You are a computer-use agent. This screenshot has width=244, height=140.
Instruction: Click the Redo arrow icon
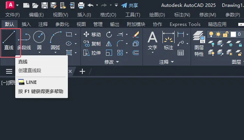tap(104, 5)
